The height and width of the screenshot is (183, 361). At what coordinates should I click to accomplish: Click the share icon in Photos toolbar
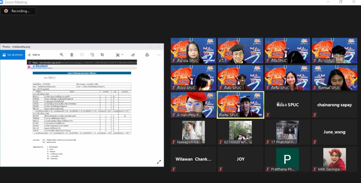point(133,55)
